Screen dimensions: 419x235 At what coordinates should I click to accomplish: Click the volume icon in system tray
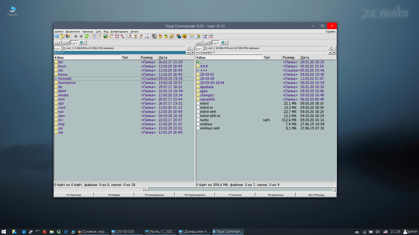click(x=377, y=232)
